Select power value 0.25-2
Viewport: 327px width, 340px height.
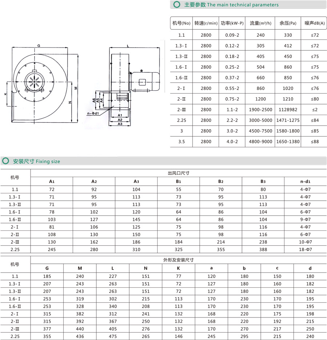point(232,67)
